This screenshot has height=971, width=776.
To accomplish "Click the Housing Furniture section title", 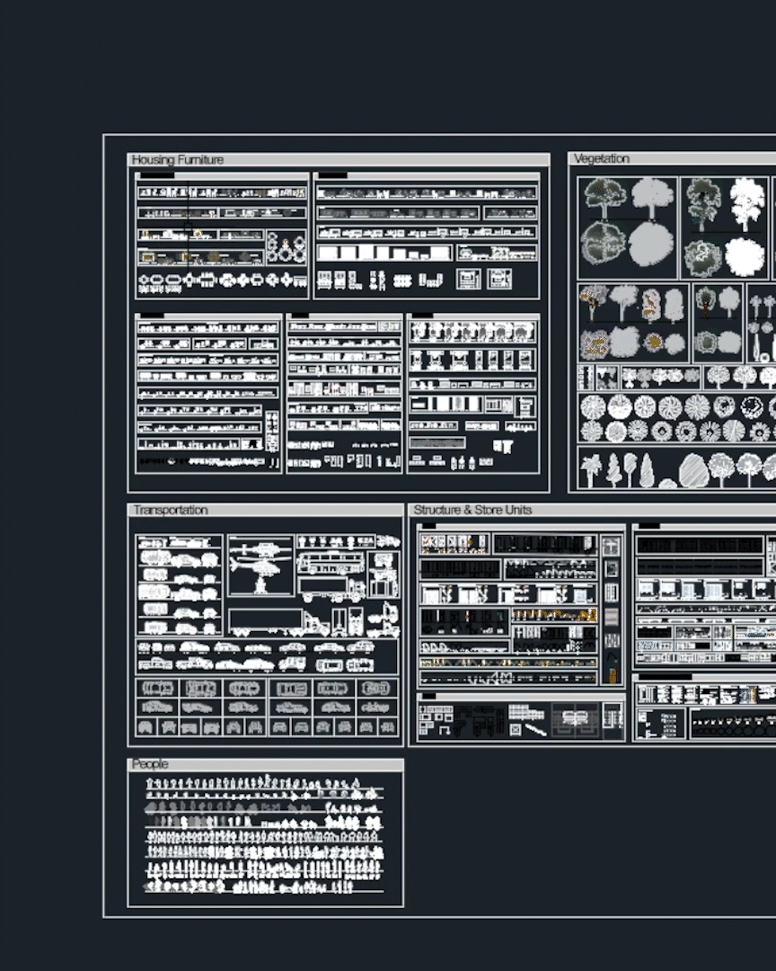I will (178, 160).
